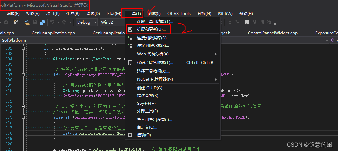This screenshot has height=151, width=338.
Task: Click the Save All icon
Action: 42,22
